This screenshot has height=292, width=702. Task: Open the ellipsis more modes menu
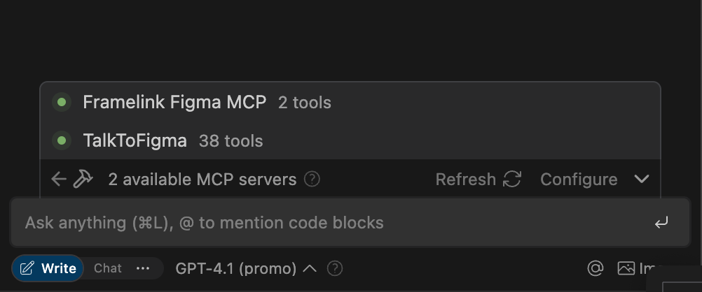[x=143, y=268]
